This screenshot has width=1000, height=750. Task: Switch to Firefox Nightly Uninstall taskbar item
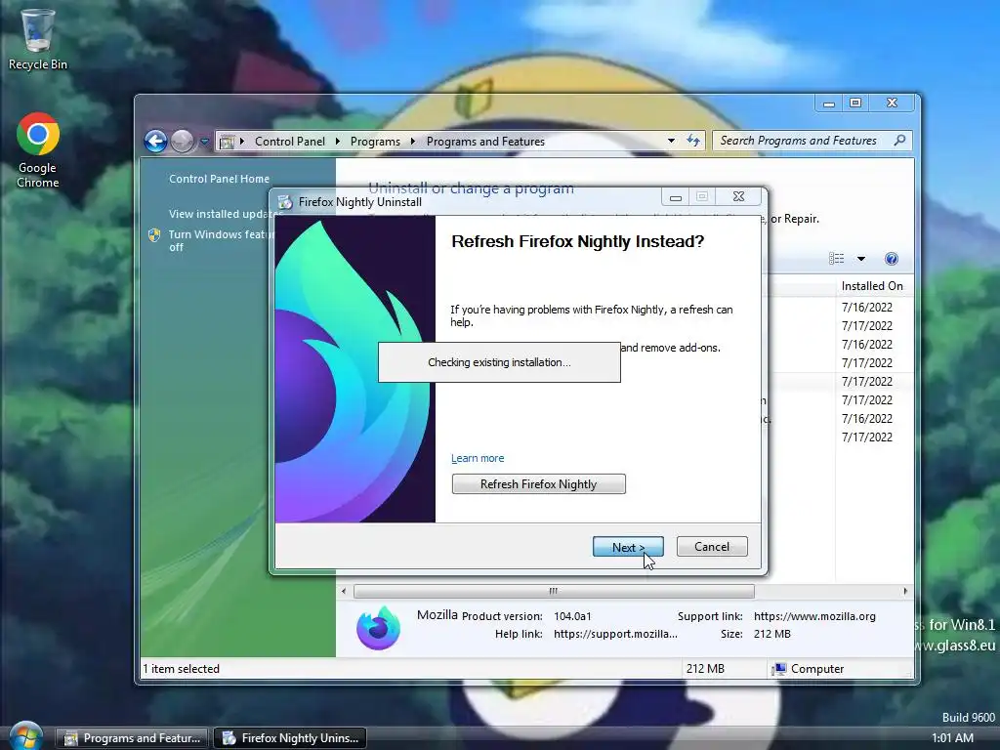(290, 738)
